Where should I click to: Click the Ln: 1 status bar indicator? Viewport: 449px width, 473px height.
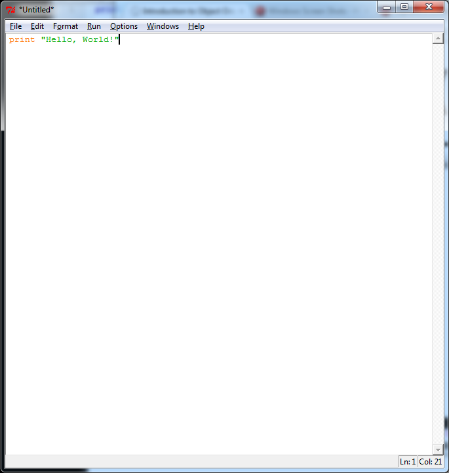click(408, 462)
